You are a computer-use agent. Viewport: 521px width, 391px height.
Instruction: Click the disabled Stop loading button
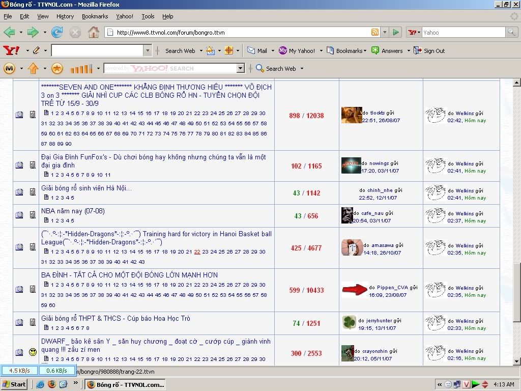pyautogui.click(x=75, y=32)
